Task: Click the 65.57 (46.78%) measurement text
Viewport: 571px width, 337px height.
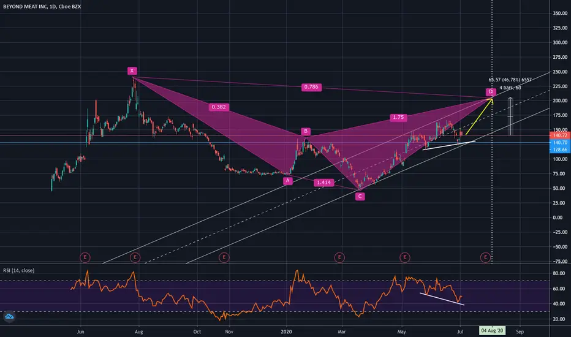Action: coord(510,80)
